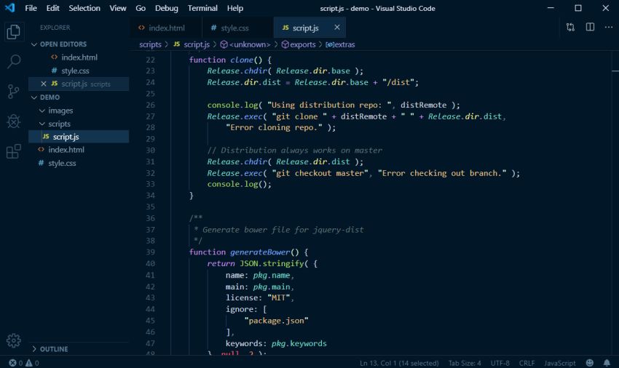This screenshot has height=368, width=619.
Task: Open the Search view icon
Action: [x=13, y=62]
